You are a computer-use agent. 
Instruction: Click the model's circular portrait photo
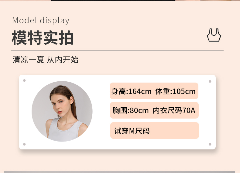[x=62, y=111]
